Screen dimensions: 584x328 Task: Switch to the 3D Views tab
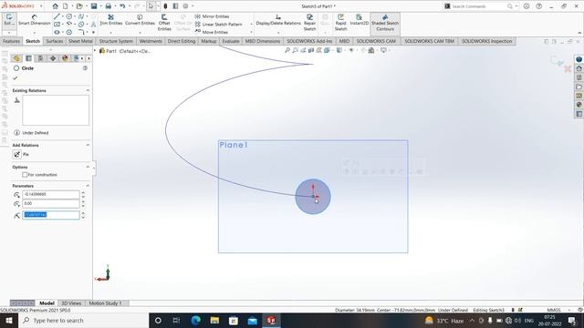(x=71, y=303)
